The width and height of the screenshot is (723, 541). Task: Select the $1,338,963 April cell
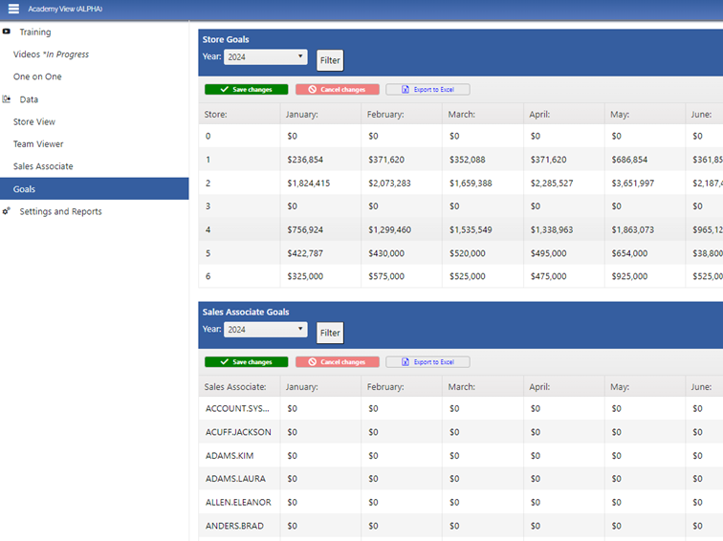564,229
